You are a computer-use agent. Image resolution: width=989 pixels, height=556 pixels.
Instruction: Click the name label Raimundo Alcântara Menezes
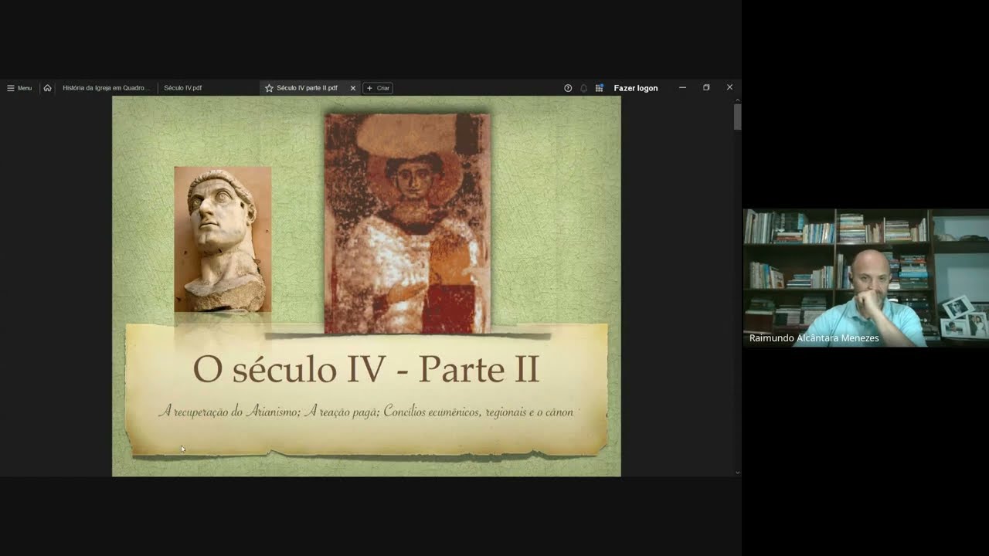pyautogui.click(x=814, y=338)
